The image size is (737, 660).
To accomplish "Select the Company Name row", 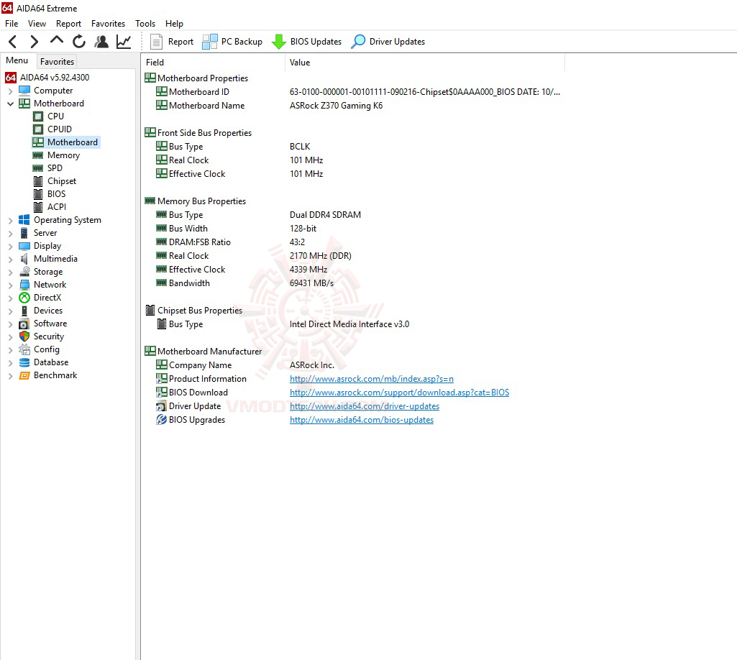I will [352, 365].
